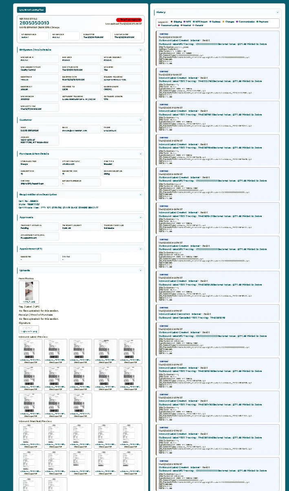Screen dimensions: 289x491
Task: Click the red Time/Cost Approval status badge
Action: point(129,20)
